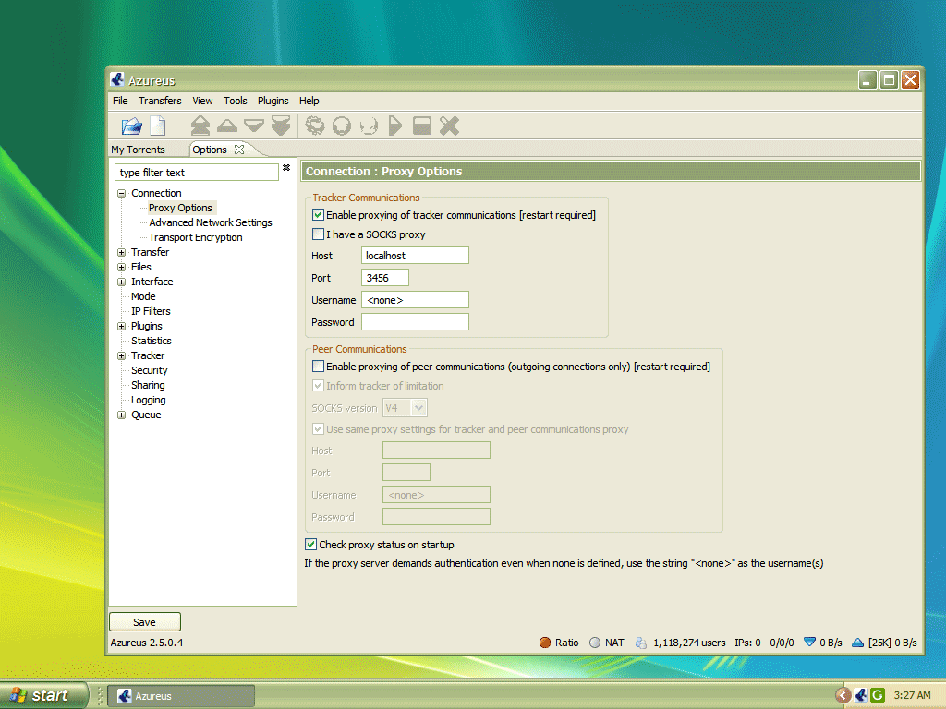Open the Help menu
Viewport: 946px width, 709px height.
309,101
